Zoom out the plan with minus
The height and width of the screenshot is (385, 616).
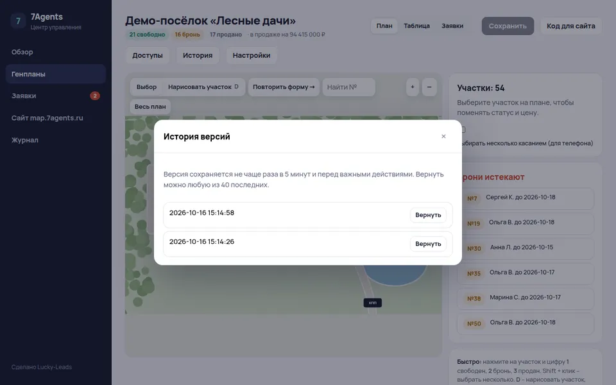(x=429, y=87)
